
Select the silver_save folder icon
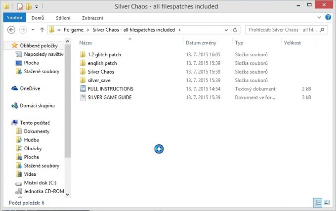click(83, 80)
